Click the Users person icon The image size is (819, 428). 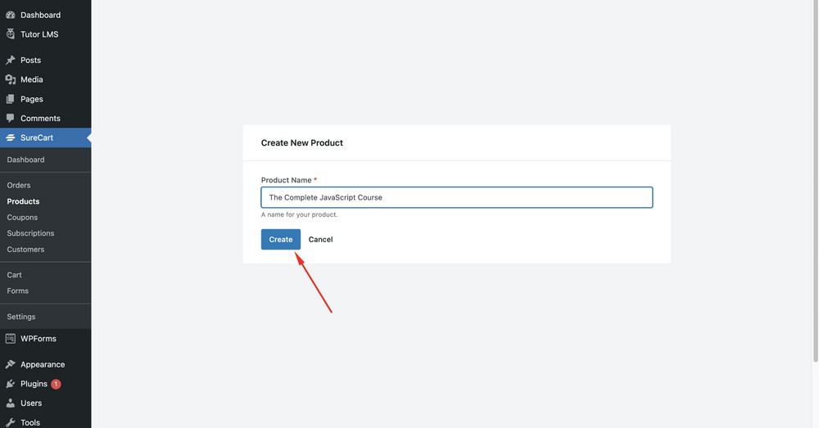(11, 403)
